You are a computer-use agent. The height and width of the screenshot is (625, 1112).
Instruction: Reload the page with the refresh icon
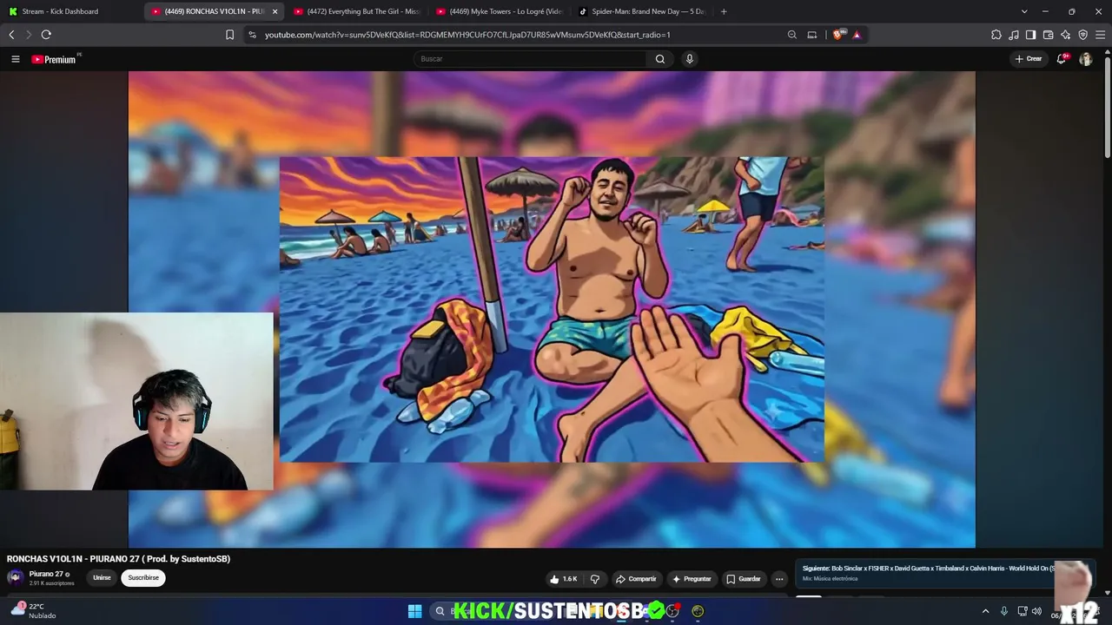pos(46,35)
